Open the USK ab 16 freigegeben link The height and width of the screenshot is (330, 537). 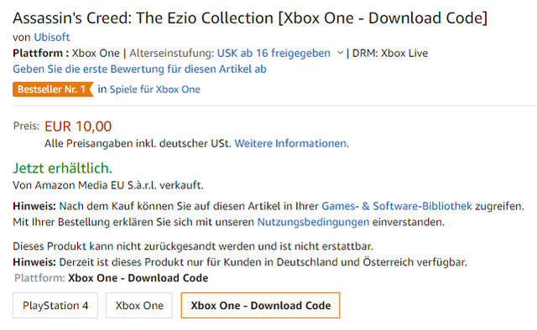(x=274, y=53)
